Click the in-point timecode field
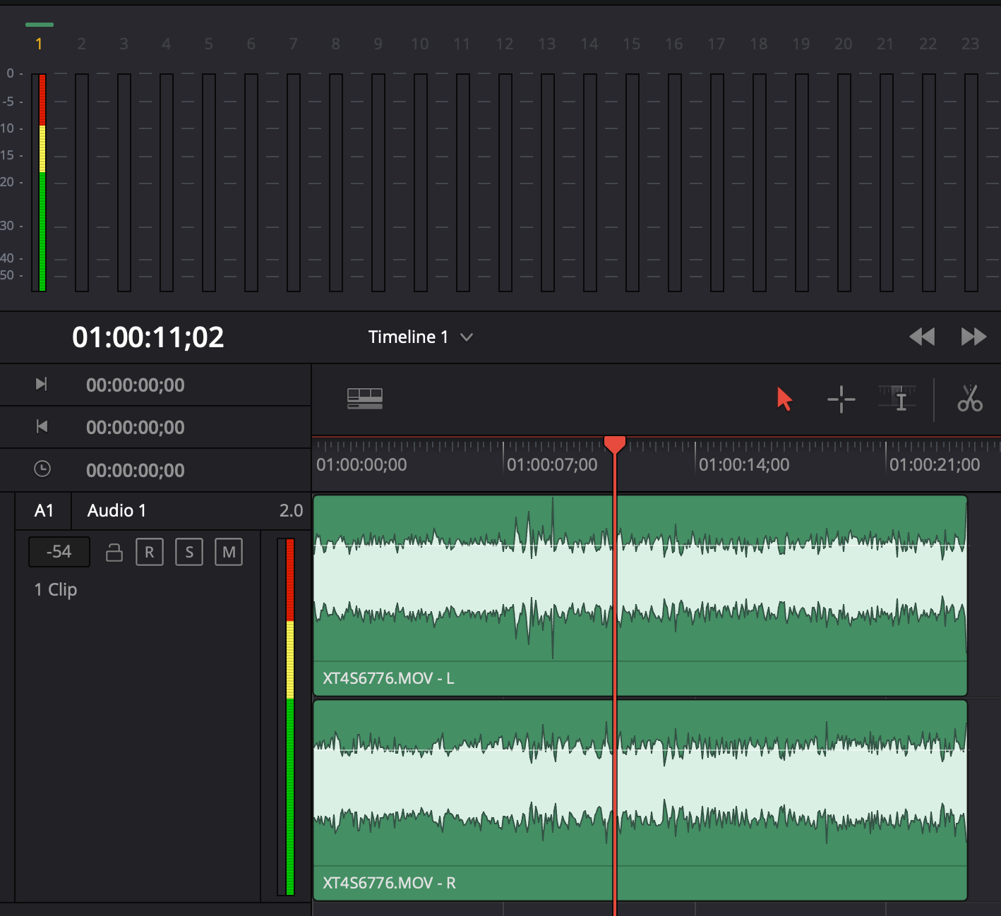This screenshot has height=916, width=1001. [136, 385]
